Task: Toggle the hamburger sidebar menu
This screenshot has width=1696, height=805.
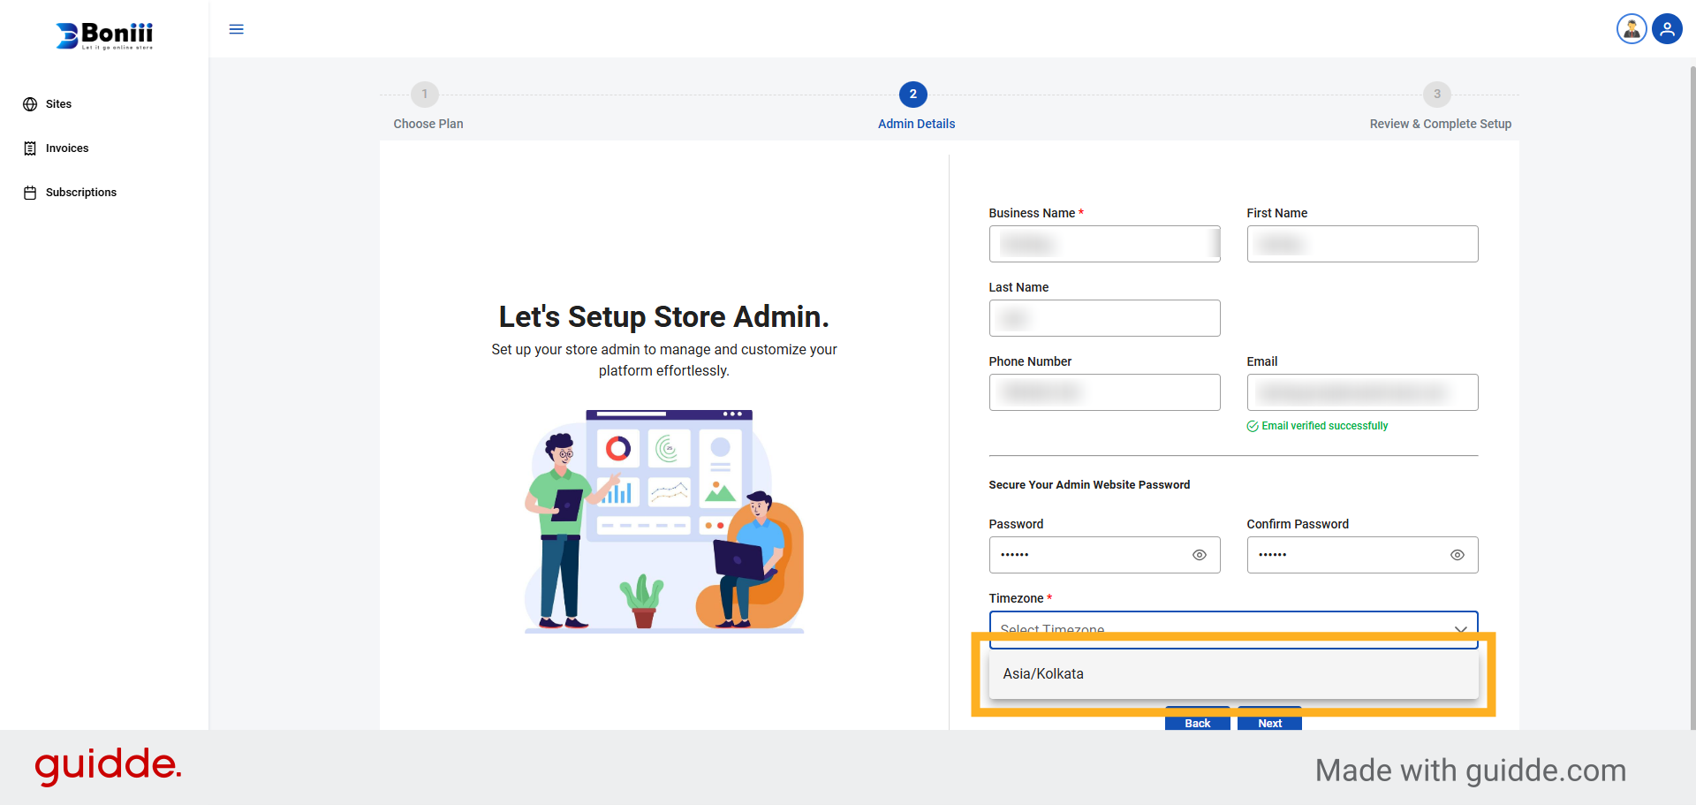Action: [236, 29]
